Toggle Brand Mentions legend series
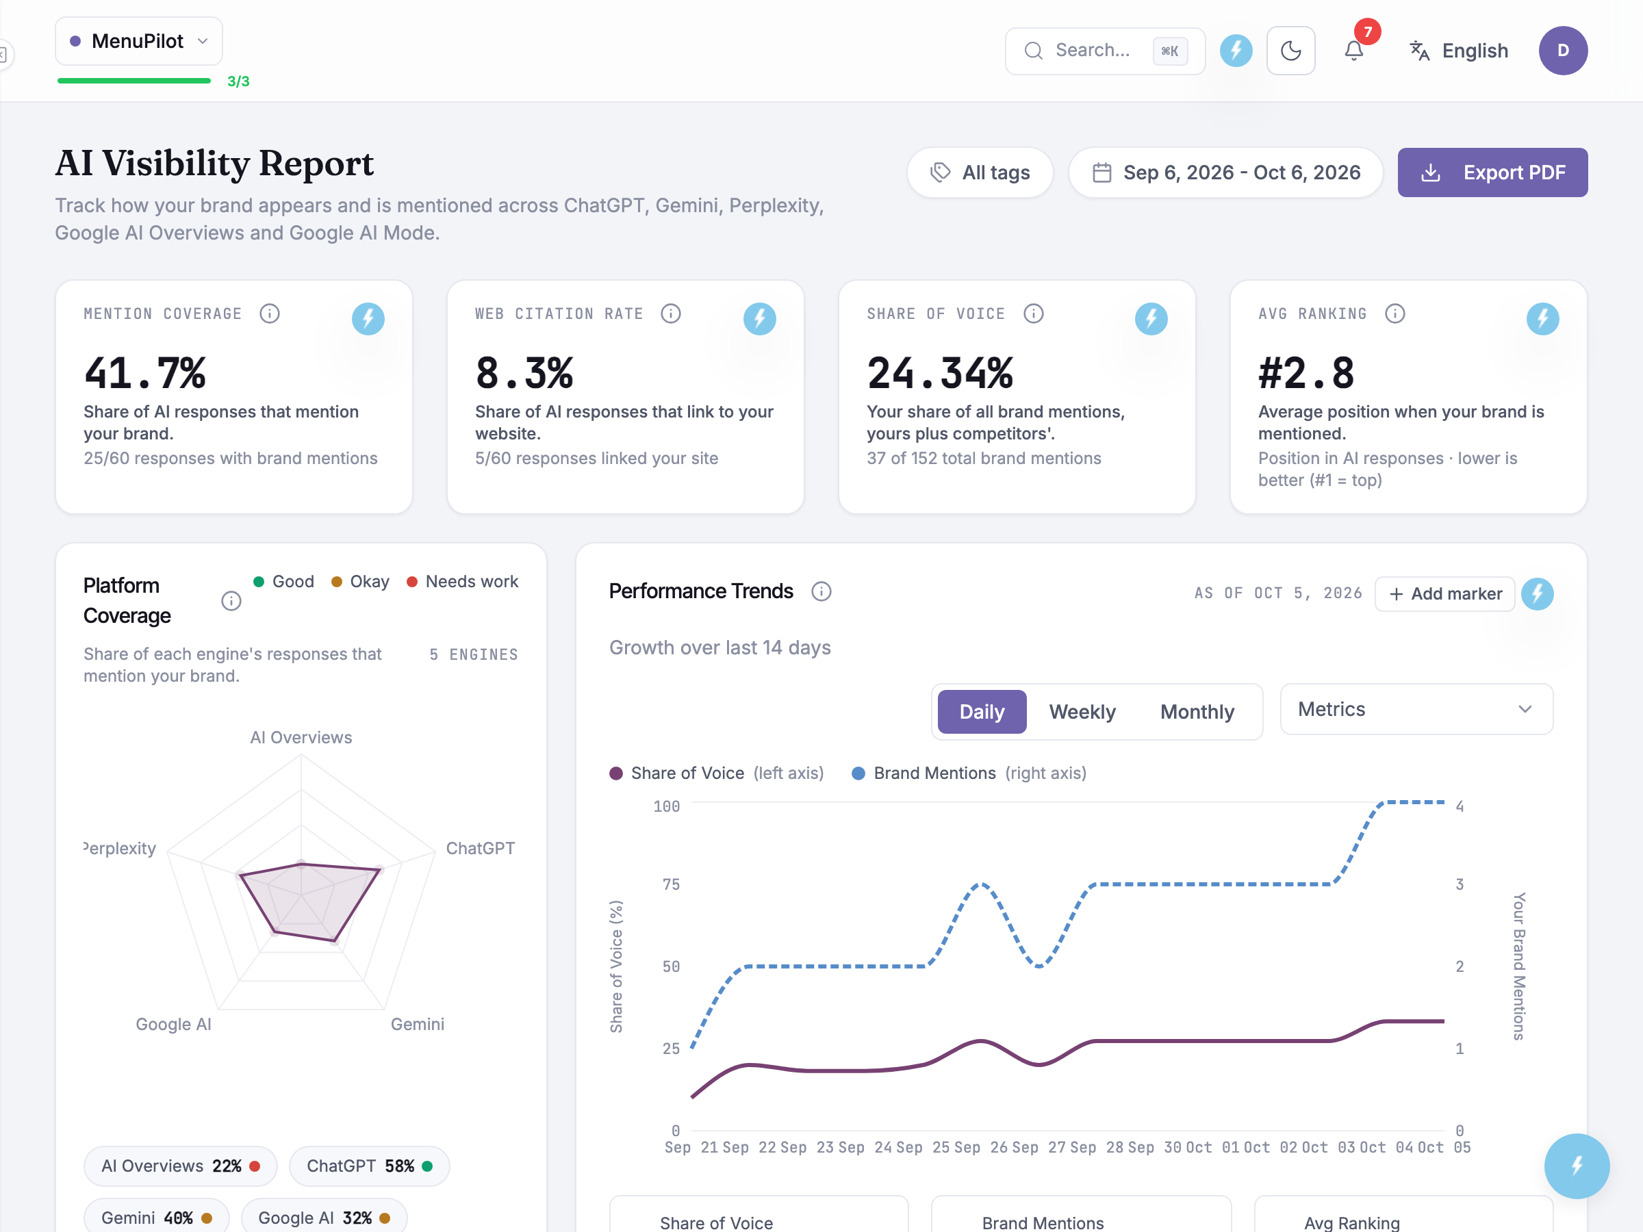This screenshot has height=1232, width=1643. pyautogui.click(x=969, y=773)
